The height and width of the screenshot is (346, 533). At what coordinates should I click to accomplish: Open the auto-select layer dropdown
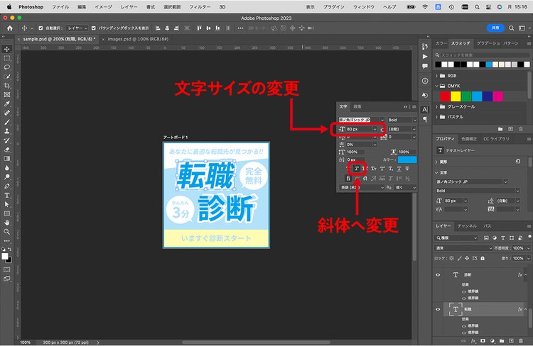[x=77, y=28]
